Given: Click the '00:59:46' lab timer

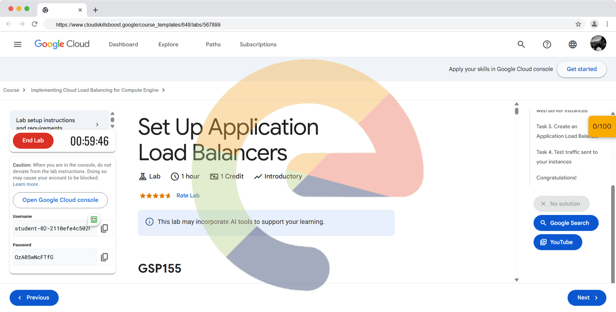Looking at the screenshot, I should (90, 141).
